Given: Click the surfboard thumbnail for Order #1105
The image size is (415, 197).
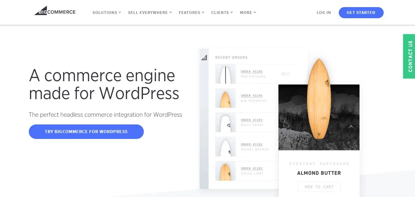Looking at the screenshot, I should pyautogui.click(x=225, y=73).
